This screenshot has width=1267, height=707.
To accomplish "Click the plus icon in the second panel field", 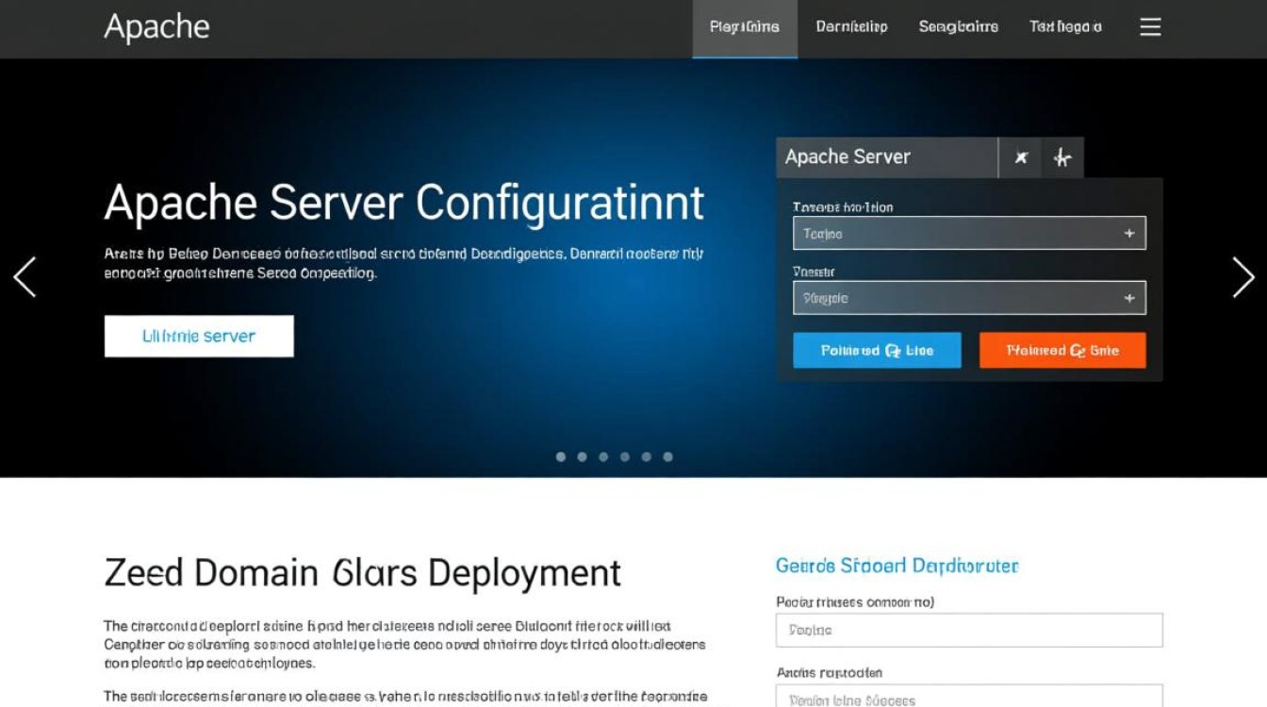I will [x=1128, y=299].
